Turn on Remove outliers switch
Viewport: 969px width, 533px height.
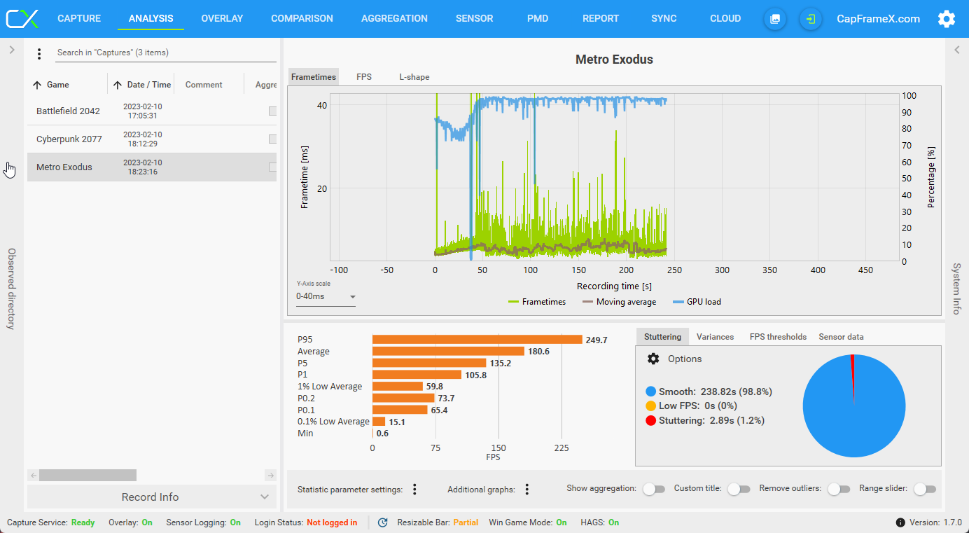(838, 489)
